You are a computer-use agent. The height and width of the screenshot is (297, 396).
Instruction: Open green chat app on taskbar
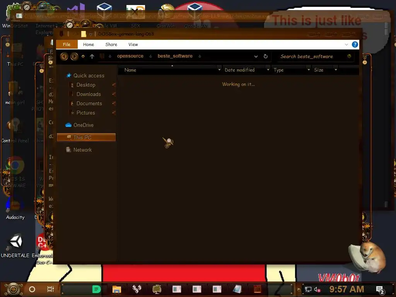96,289
